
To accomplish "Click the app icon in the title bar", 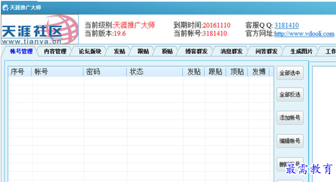I will point(5,8).
